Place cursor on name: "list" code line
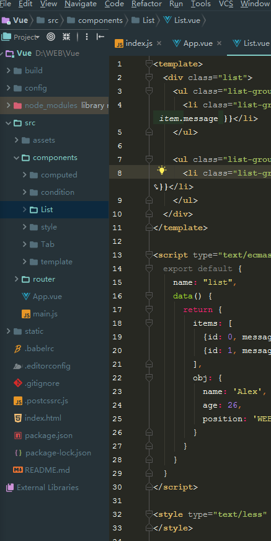 tap(205, 282)
